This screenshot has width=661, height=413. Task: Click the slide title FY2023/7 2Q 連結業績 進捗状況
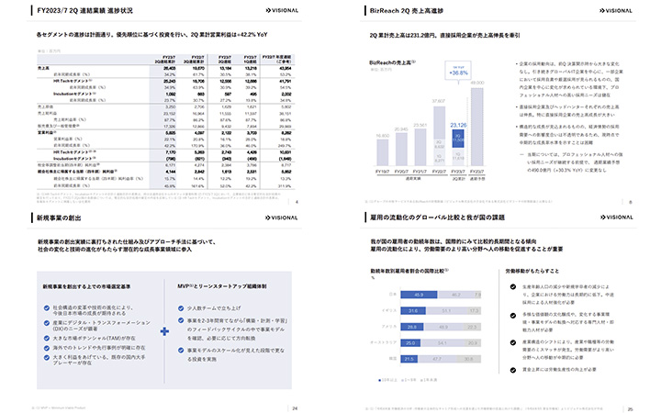[x=84, y=10]
